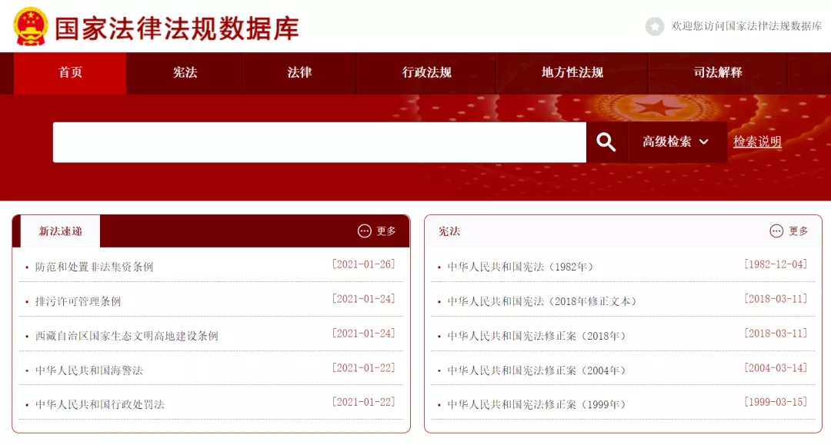Open 宪法修正案（2018年）entry

pyautogui.click(x=536, y=335)
